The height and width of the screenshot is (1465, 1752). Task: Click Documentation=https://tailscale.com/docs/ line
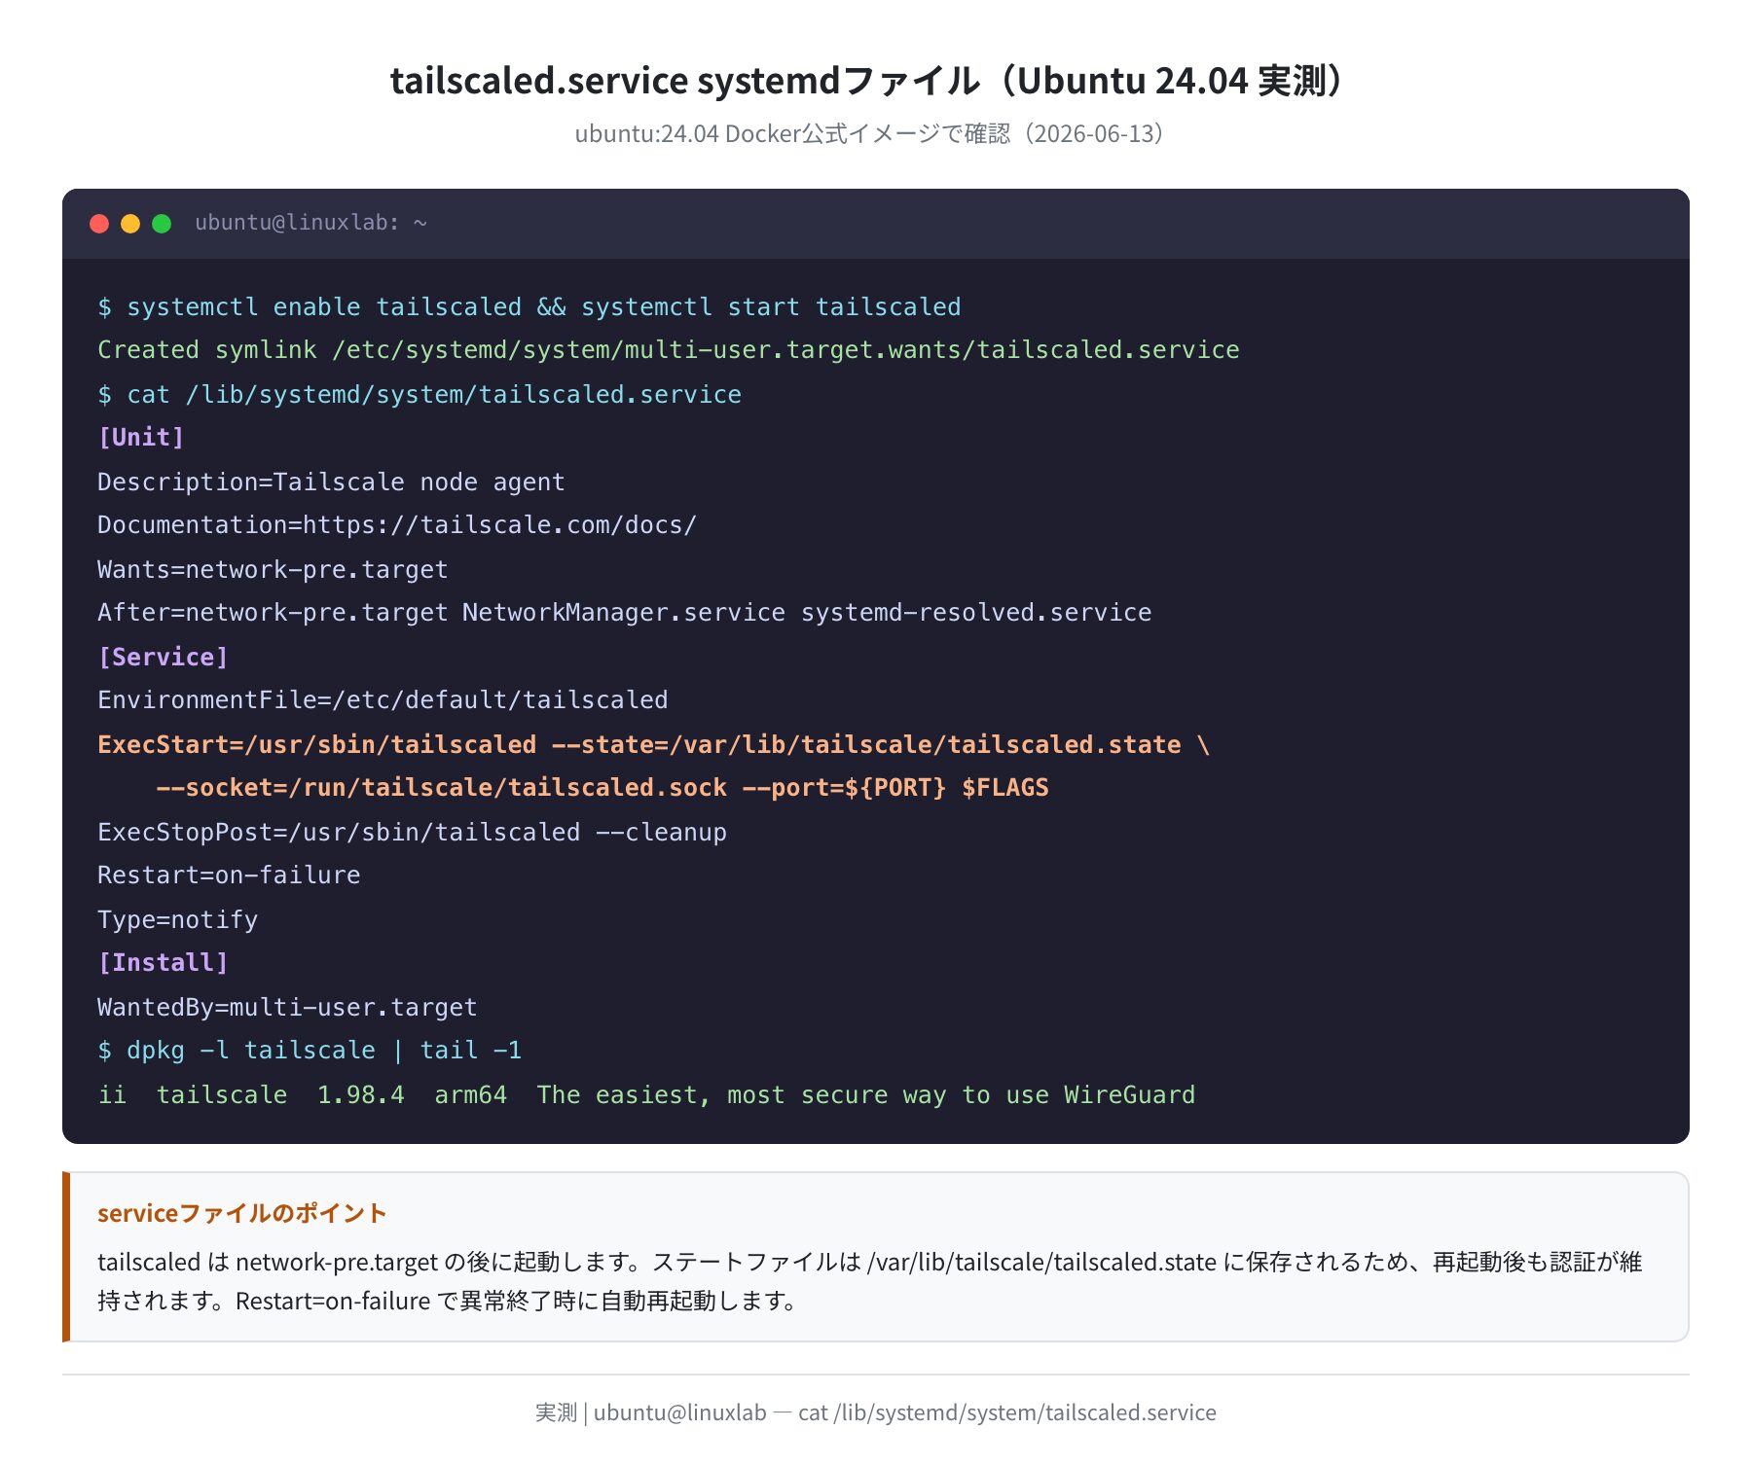[397, 525]
